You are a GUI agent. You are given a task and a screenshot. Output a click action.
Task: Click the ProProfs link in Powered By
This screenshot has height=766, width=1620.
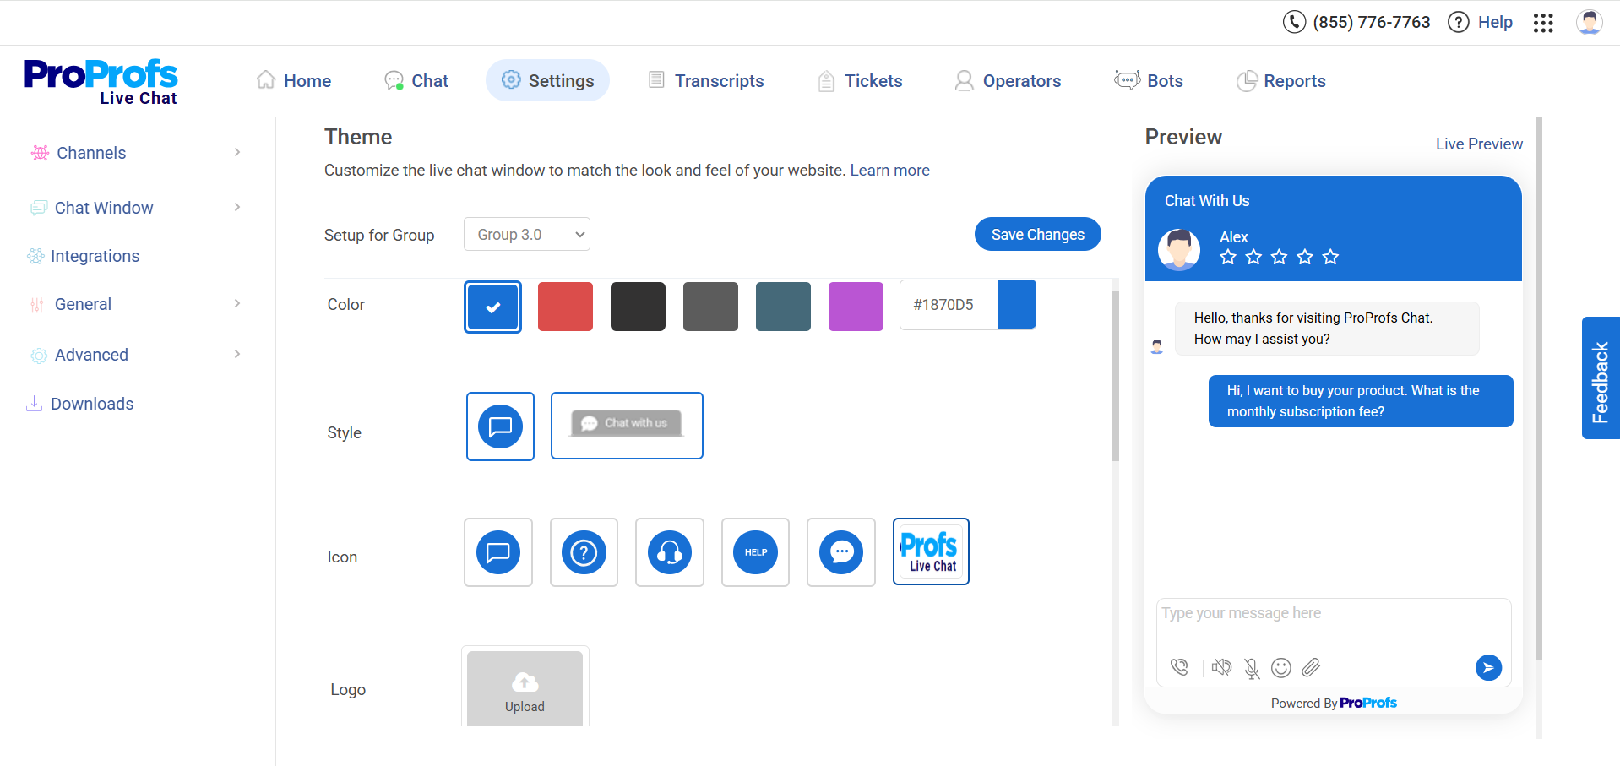point(1368,703)
